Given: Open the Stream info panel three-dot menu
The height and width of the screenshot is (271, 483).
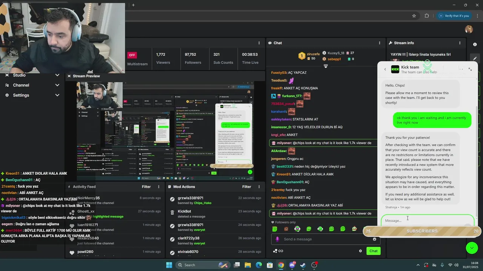Looking at the screenshot, I should tap(460, 43).
